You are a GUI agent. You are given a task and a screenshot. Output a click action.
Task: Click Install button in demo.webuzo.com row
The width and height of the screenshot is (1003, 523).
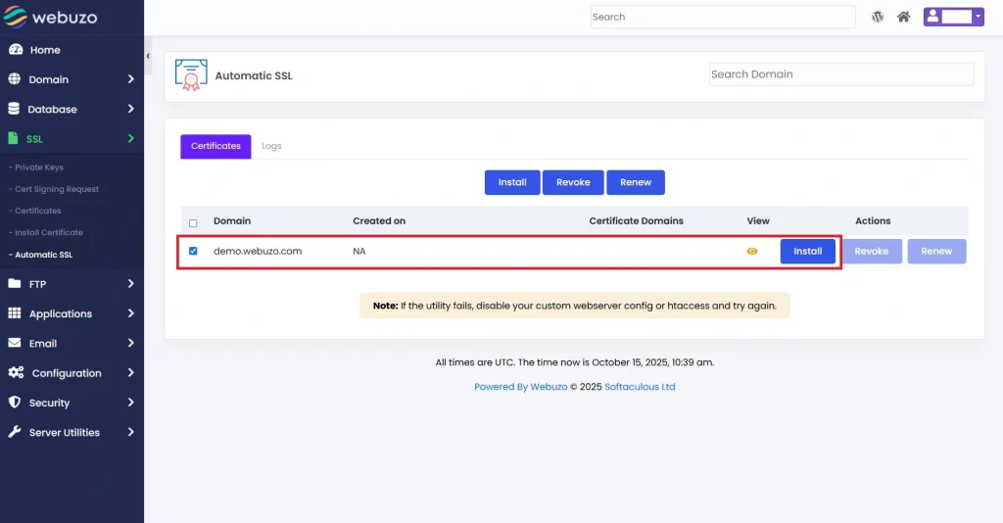pos(807,252)
